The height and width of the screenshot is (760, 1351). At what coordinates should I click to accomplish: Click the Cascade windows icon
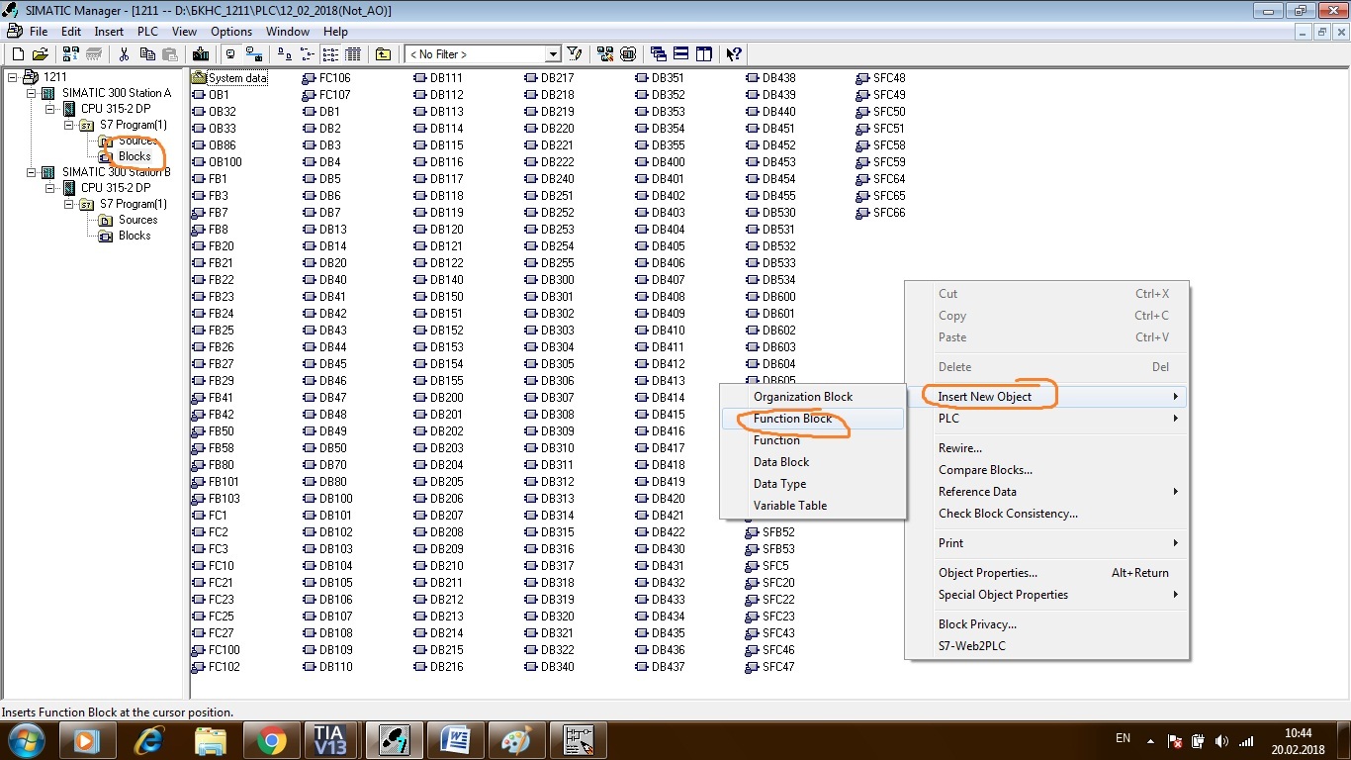click(659, 54)
